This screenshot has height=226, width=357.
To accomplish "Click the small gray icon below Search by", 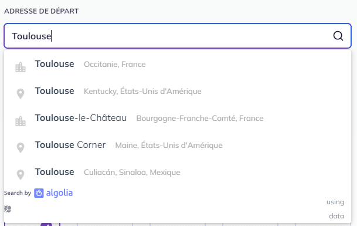I will [x=8, y=209].
